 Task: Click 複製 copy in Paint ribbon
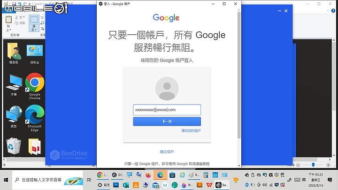pyautogui.click(x=20, y=23)
